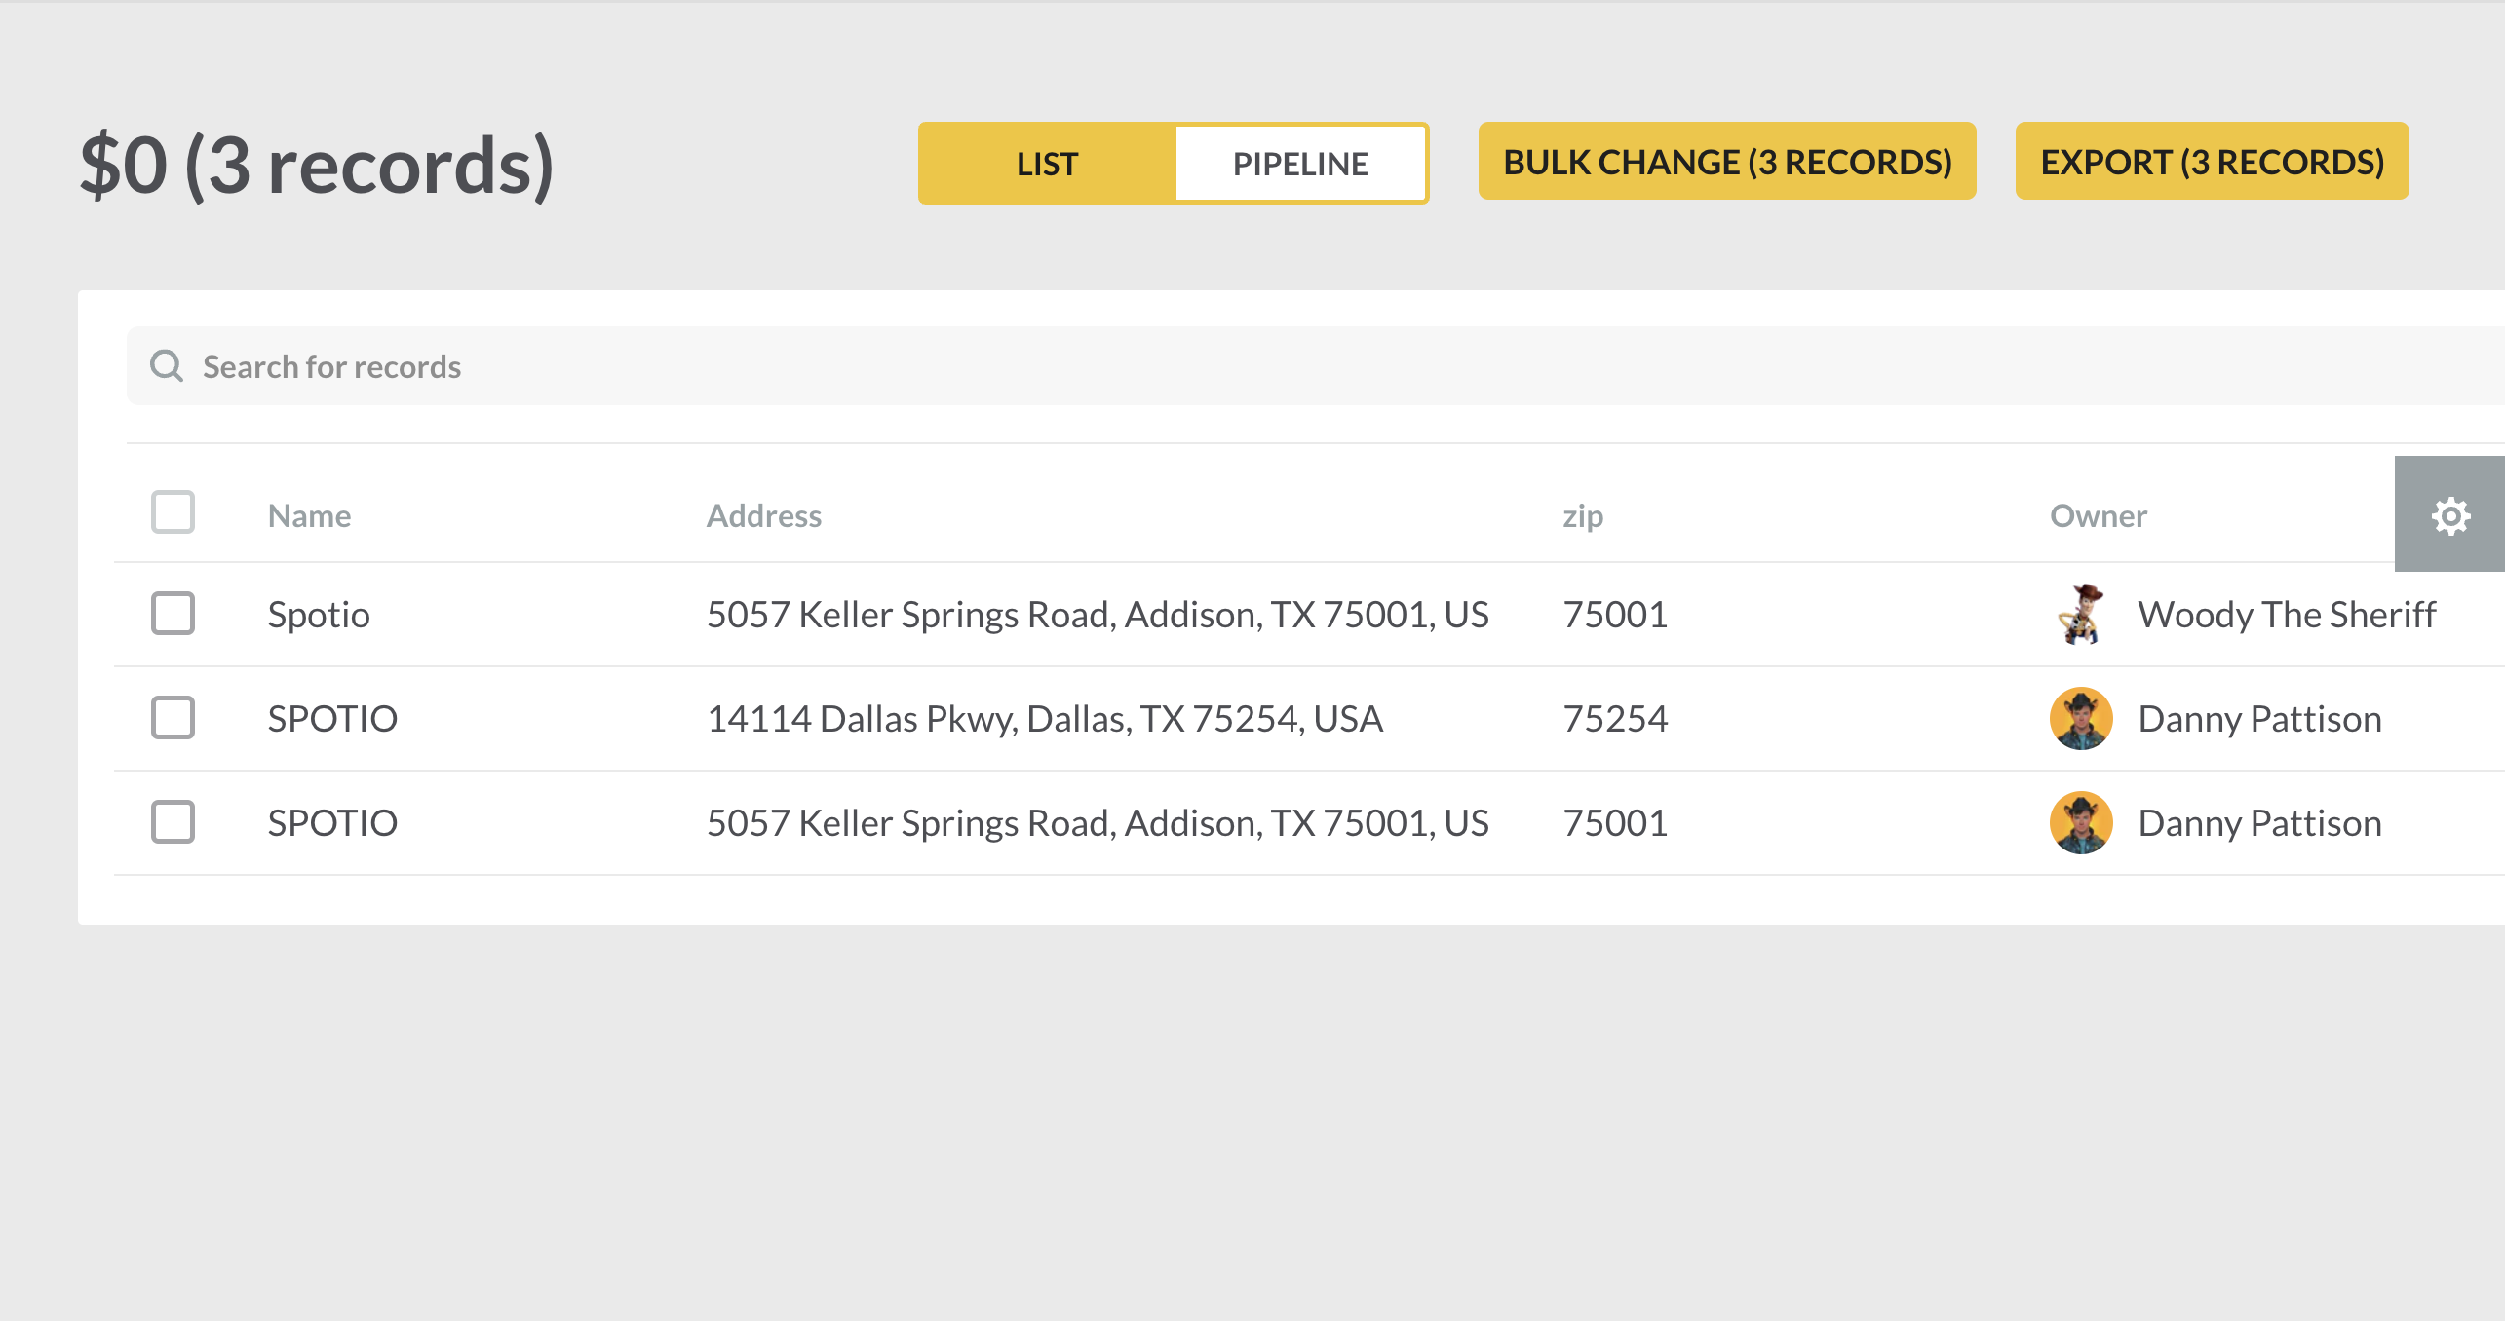
Task: Click the Owner column header
Action: (x=2099, y=515)
